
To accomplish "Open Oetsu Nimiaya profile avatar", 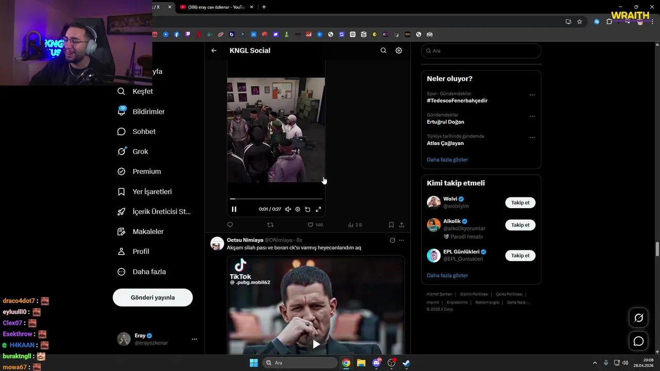I will [217, 244].
